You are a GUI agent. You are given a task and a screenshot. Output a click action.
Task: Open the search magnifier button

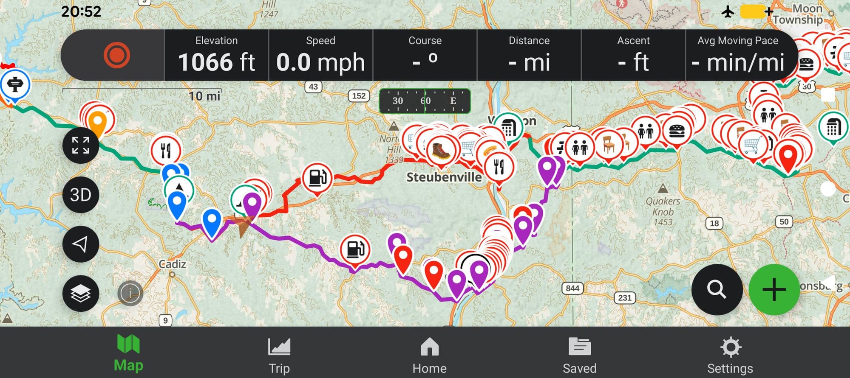[x=717, y=289]
